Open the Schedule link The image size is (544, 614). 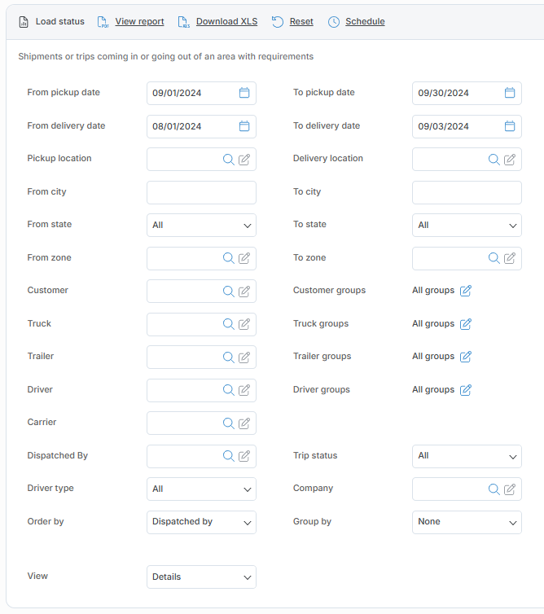(365, 21)
